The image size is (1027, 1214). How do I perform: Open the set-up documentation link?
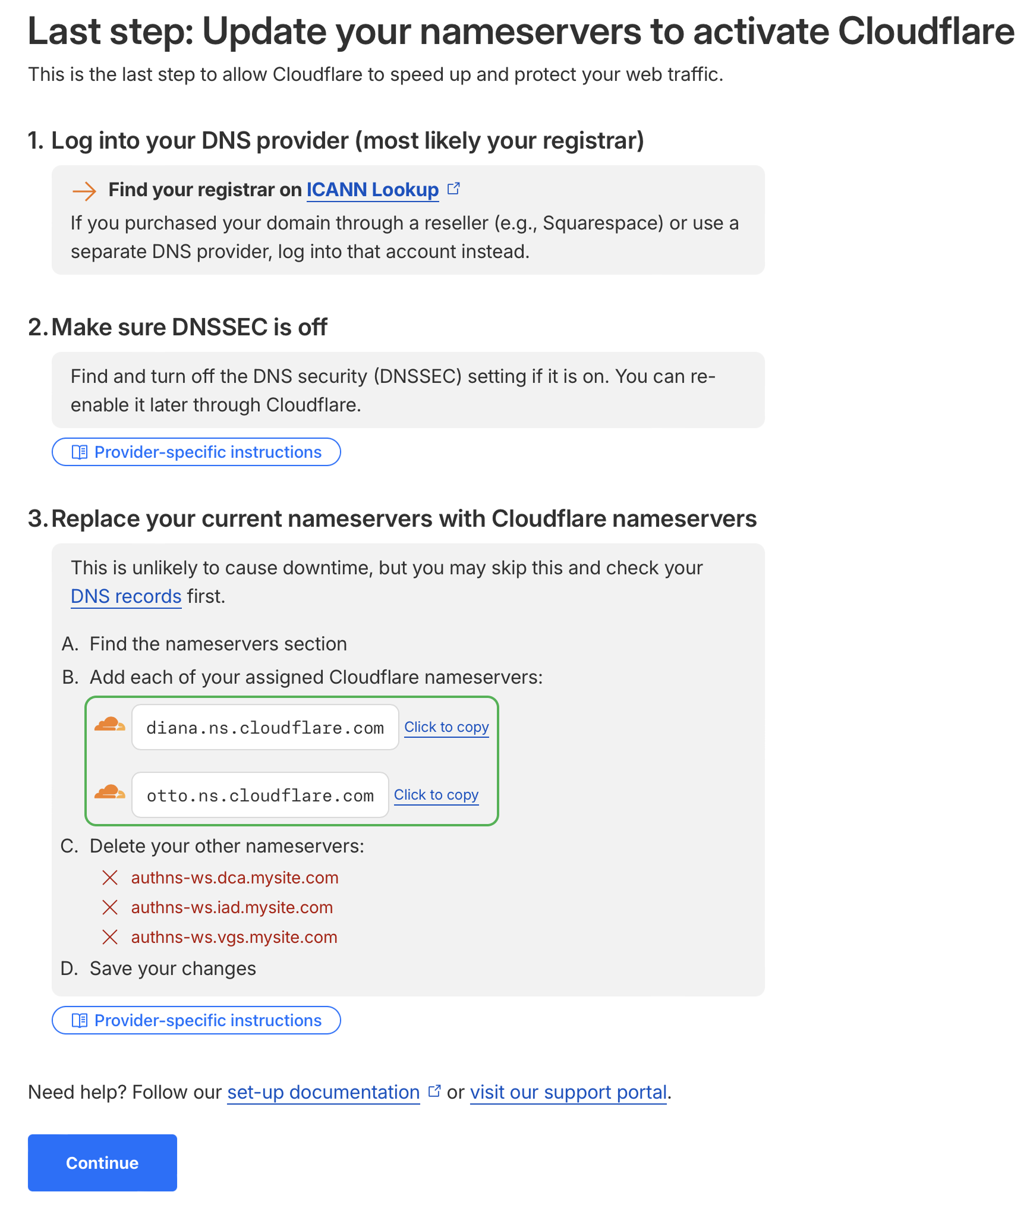pyautogui.click(x=323, y=1092)
